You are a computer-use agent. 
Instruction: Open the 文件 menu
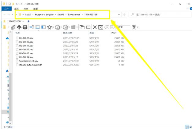click(6, 9)
